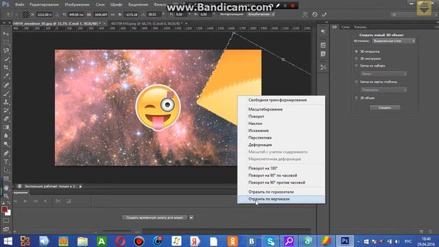439x247 pixels.
Task: Select the Clone Stamp tool
Action: tap(6, 102)
